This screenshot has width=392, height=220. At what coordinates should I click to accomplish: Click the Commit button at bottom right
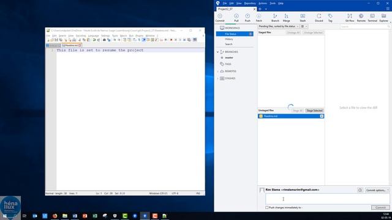click(x=380, y=208)
